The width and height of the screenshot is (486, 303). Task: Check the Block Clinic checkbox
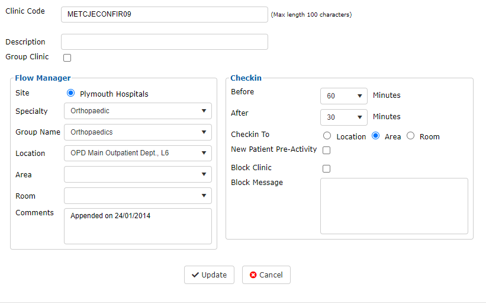[326, 168]
